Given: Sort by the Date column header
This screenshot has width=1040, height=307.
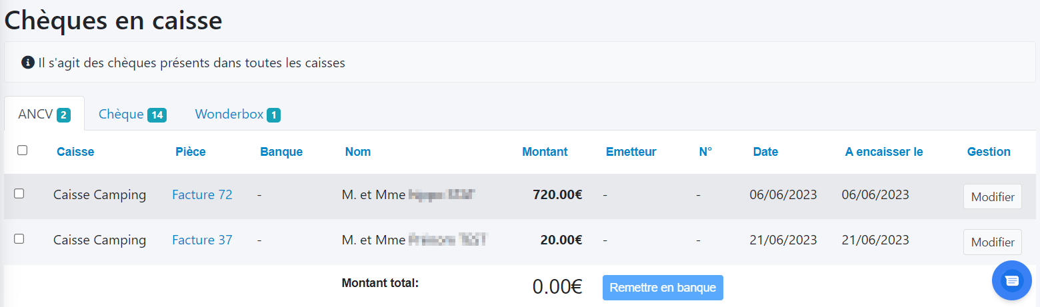Looking at the screenshot, I should click(765, 152).
